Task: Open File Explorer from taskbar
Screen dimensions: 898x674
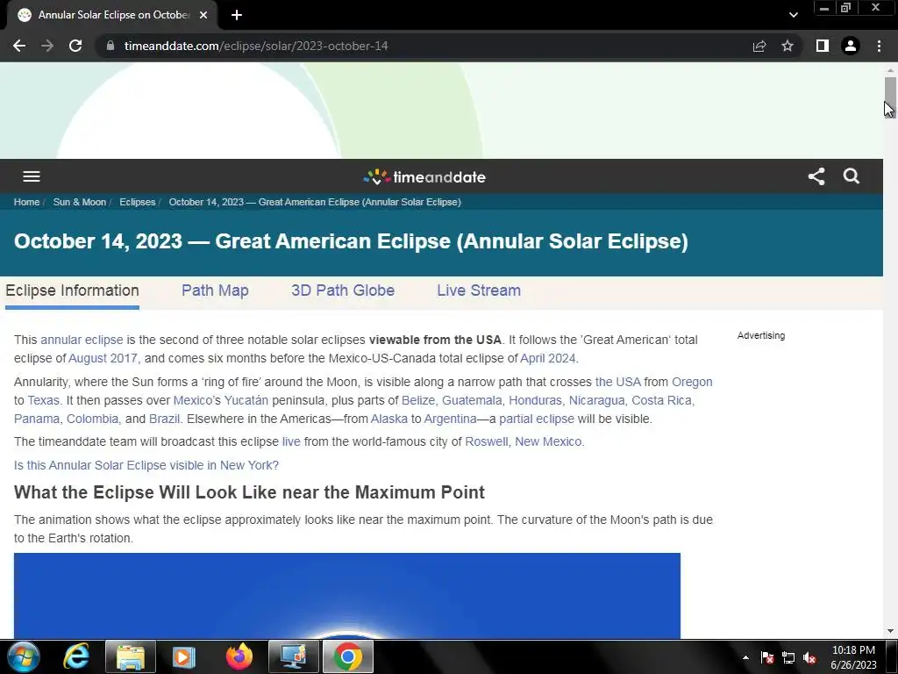Action: tap(131, 656)
